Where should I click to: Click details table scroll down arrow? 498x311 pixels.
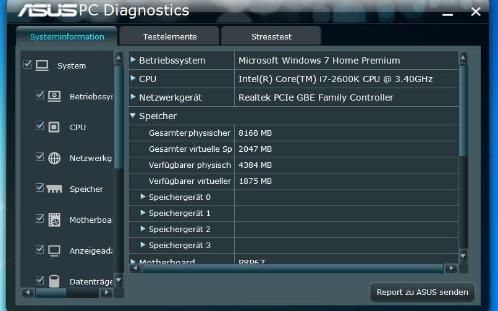pyautogui.click(x=463, y=255)
